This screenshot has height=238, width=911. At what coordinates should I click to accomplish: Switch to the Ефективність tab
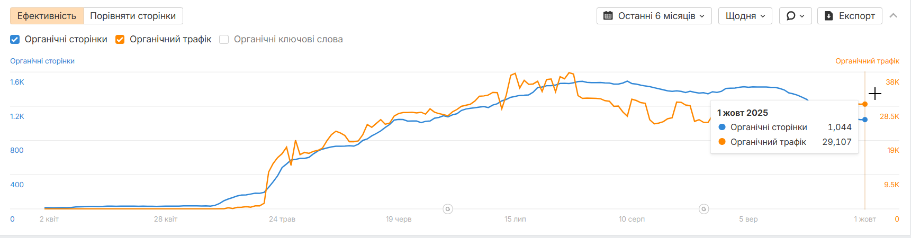point(47,16)
